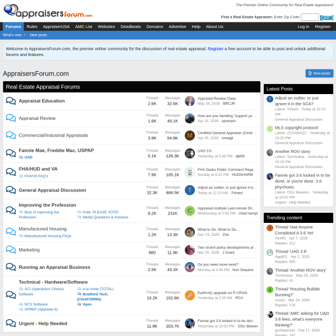Open the General Appraisal Discussion forum title

click(x=52, y=190)
